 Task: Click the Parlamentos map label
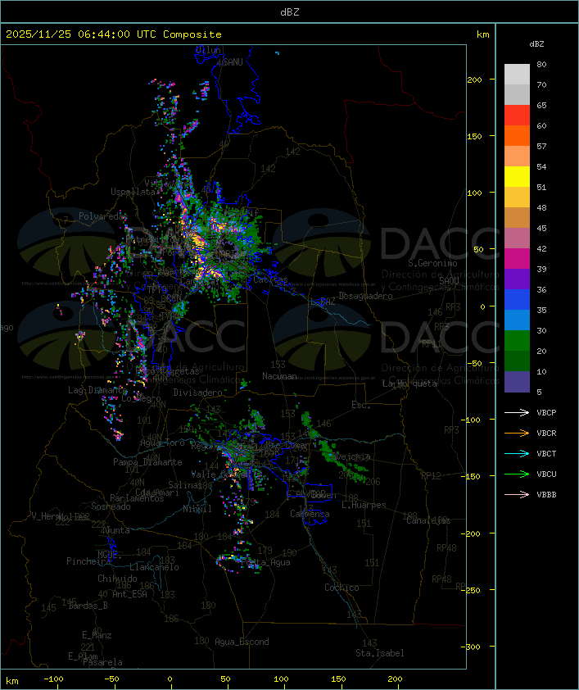(x=137, y=498)
